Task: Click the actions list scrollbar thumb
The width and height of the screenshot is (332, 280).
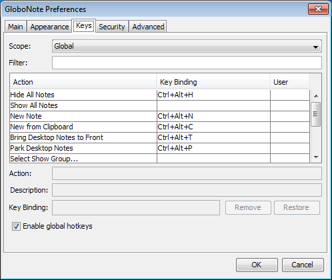Action: pyautogui.click(x=316, y=114)
